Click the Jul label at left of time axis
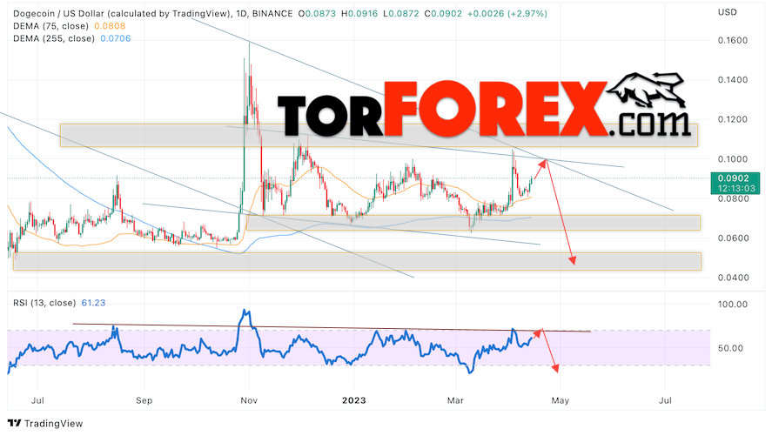The height and width of the screenshot is (436, 772). (x=38, y=400)
